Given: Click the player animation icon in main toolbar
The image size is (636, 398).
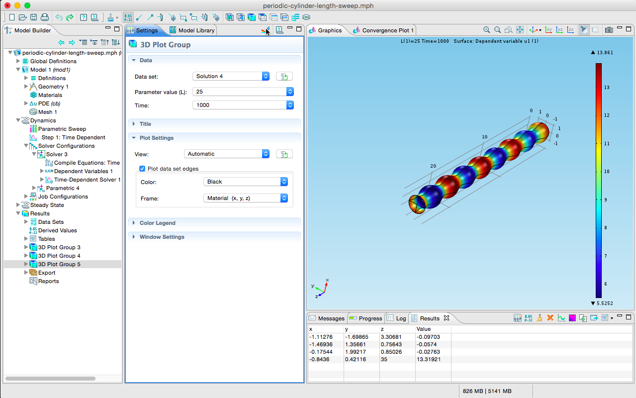Looking at the screenshot, I should click(x=306, y=17).
